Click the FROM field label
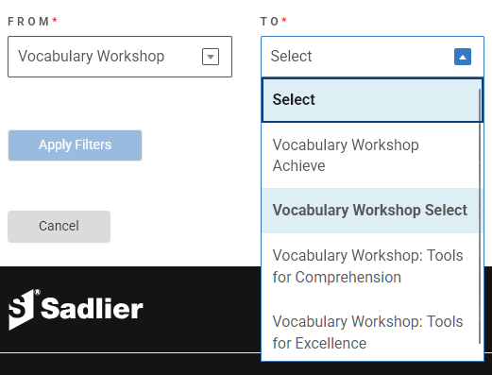 [28, 22]
